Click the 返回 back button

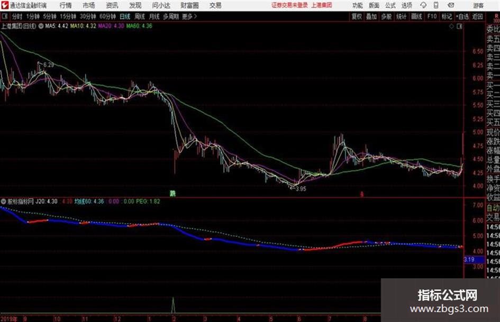pos(477,16)
